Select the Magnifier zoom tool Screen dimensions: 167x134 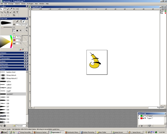[5, 12]
